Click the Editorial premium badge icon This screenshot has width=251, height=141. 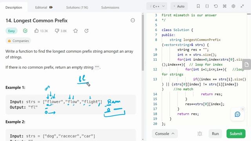coord(51,7)
